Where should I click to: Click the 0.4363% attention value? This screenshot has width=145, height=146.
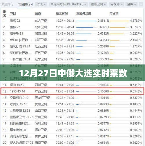pos(104,40)
